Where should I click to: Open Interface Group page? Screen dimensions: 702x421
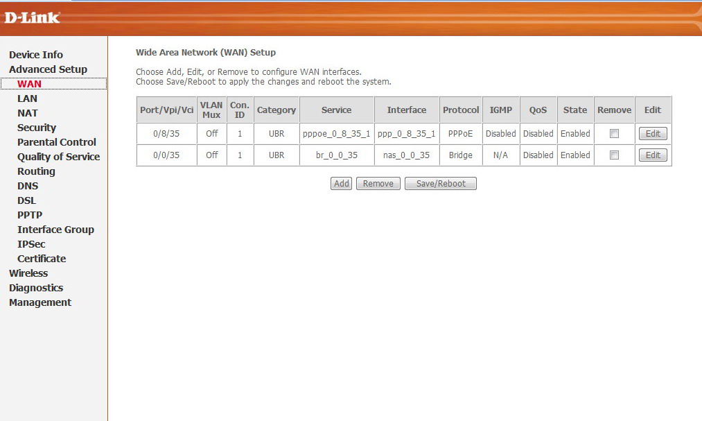coord(55,230)
